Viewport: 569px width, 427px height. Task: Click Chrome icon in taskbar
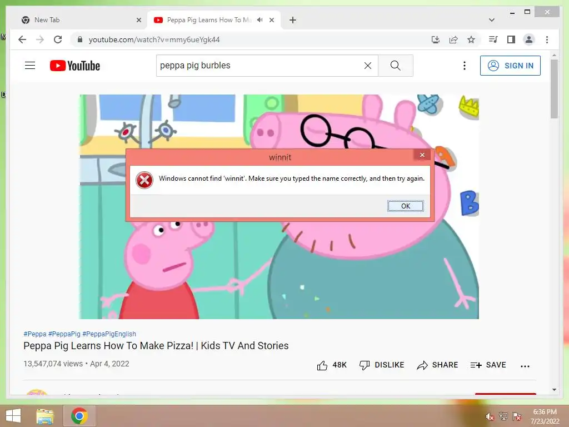tap(79, 416)
